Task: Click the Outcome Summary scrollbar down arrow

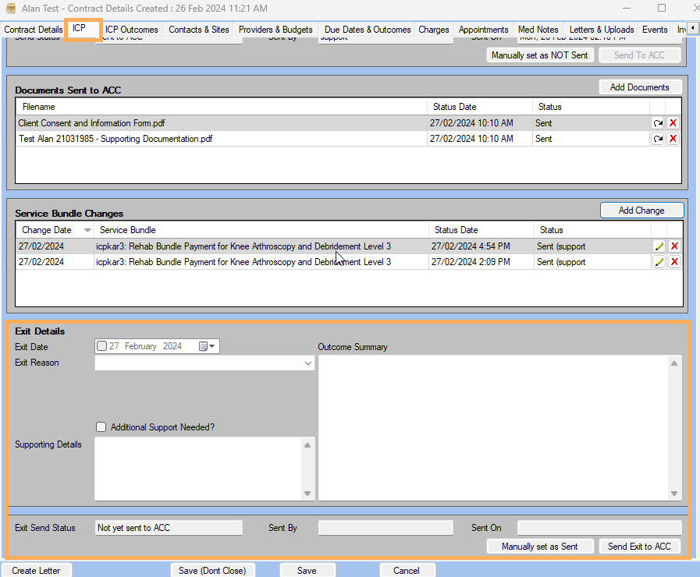Action: pyautogui.click(x=673, y=494)
